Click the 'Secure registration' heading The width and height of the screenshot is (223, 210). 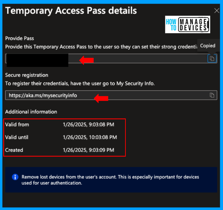[27, 75]
